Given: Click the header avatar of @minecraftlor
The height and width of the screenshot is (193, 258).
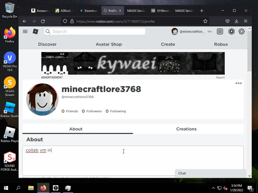Looking at the screenshot, I should tap(174, 31).
